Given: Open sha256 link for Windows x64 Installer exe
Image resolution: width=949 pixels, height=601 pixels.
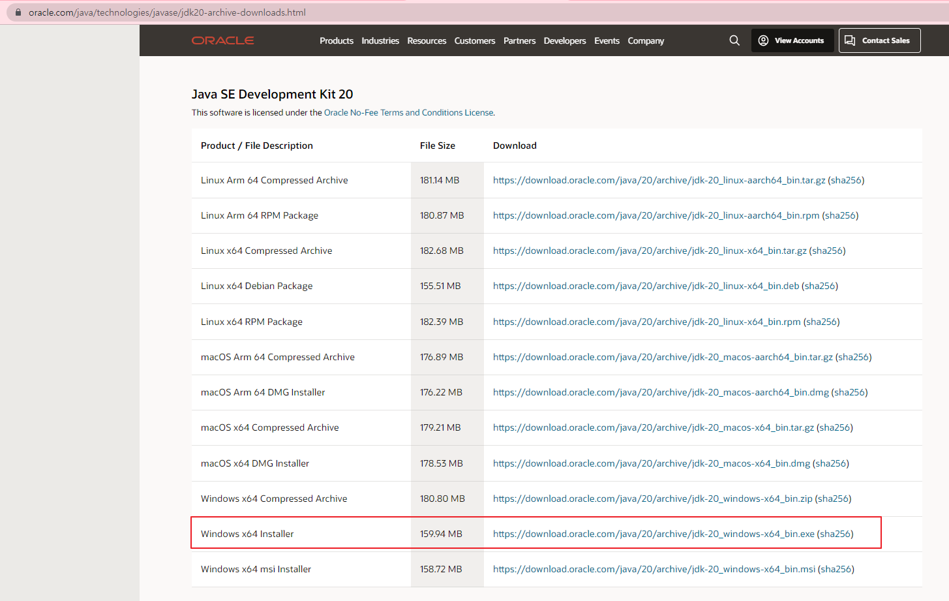Looking at the screenshot, I should click(x=836, y=534).
